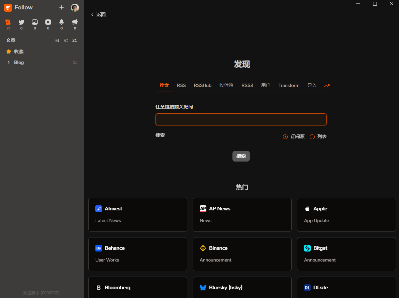Select the 订阅源 radio button
399x298 pixels.
(x=285, y=136)
